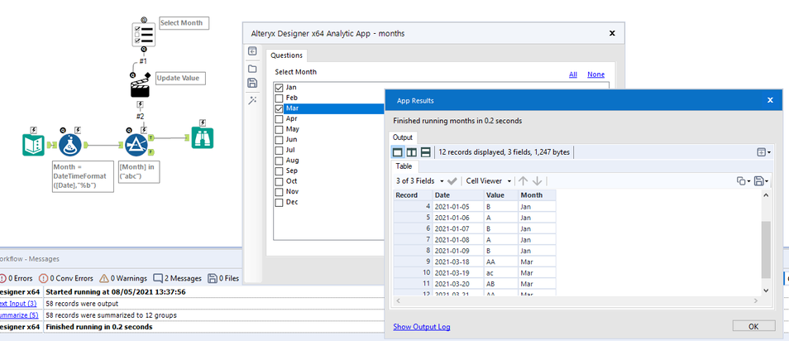The width and height of the screenshot is (789, 341).
Task: Click the Filter tool's False output anchor
Action: point(151,152)
